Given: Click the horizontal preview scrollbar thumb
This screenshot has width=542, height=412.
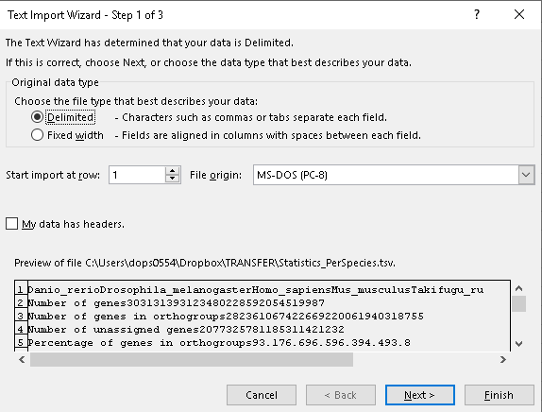Looking at the screenshot, I should coord(192,360).
